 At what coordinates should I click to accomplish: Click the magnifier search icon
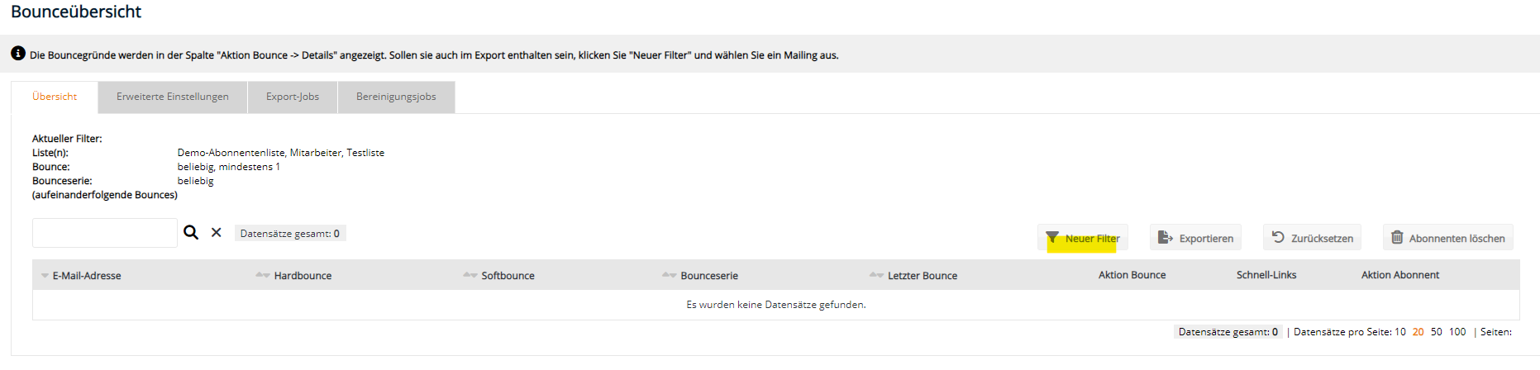[191, 233]
